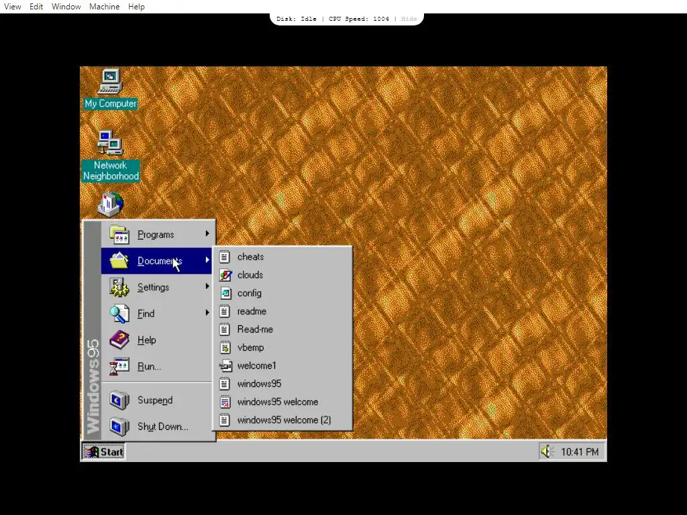Select Settings in the Start menu
Image resolution: width=687 pixels, height=515 pixels.
point(156,287)
